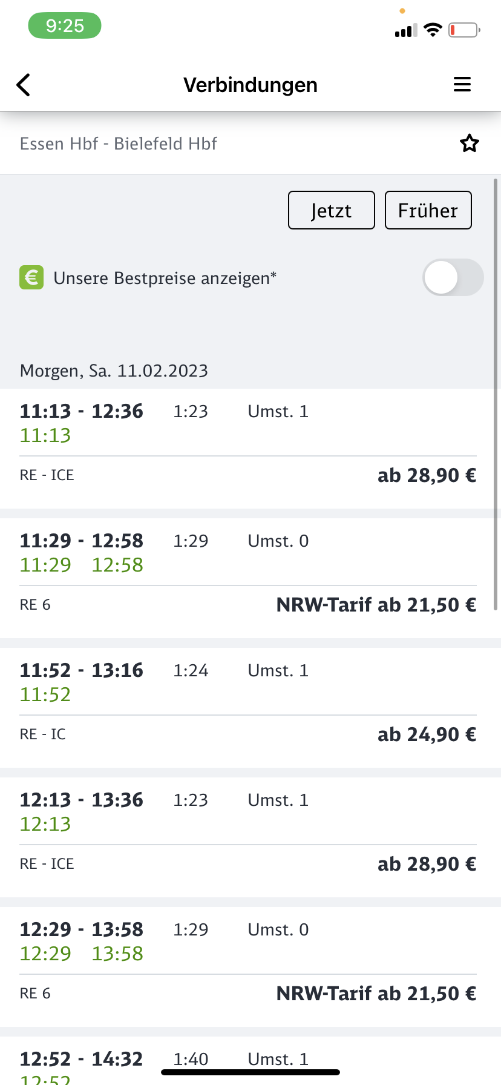This screenshot has height=1085, width=501.
Task: Open the 12:29 - 13:58 RE 6 connection
Action: tap(248, 966)
